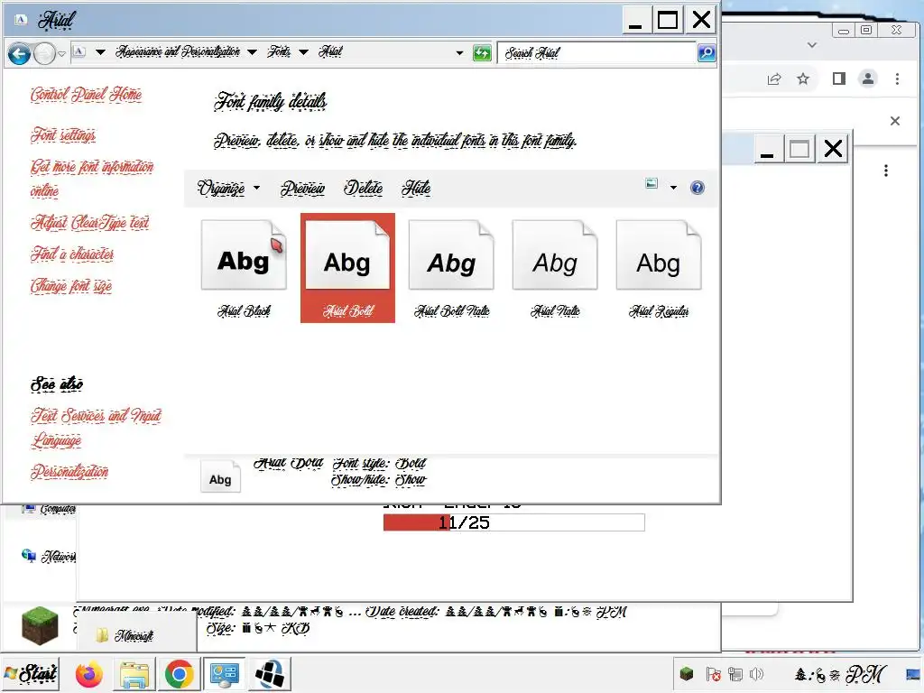The width and height of the screenshot is (924, 693).
Task: Click the Chrome share page icon
Action: [773, 79]
